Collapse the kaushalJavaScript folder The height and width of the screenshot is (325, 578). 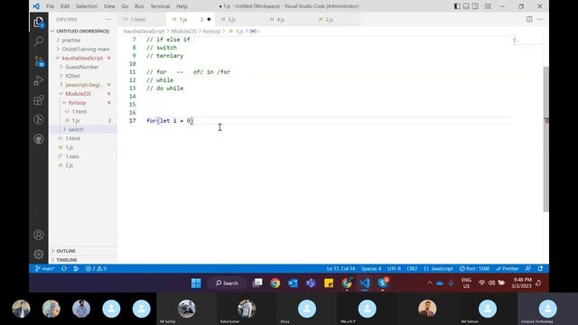pos(82,58)
